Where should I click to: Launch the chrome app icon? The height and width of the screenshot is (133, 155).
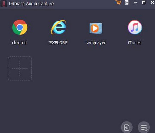click(x=20, y=27)
